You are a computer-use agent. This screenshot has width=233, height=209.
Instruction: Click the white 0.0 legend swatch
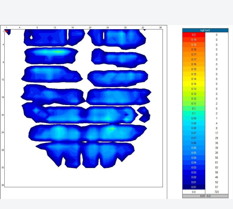pos(194,192)
